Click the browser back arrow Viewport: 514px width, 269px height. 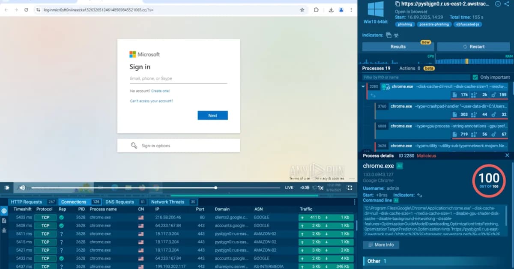(7, 10)
